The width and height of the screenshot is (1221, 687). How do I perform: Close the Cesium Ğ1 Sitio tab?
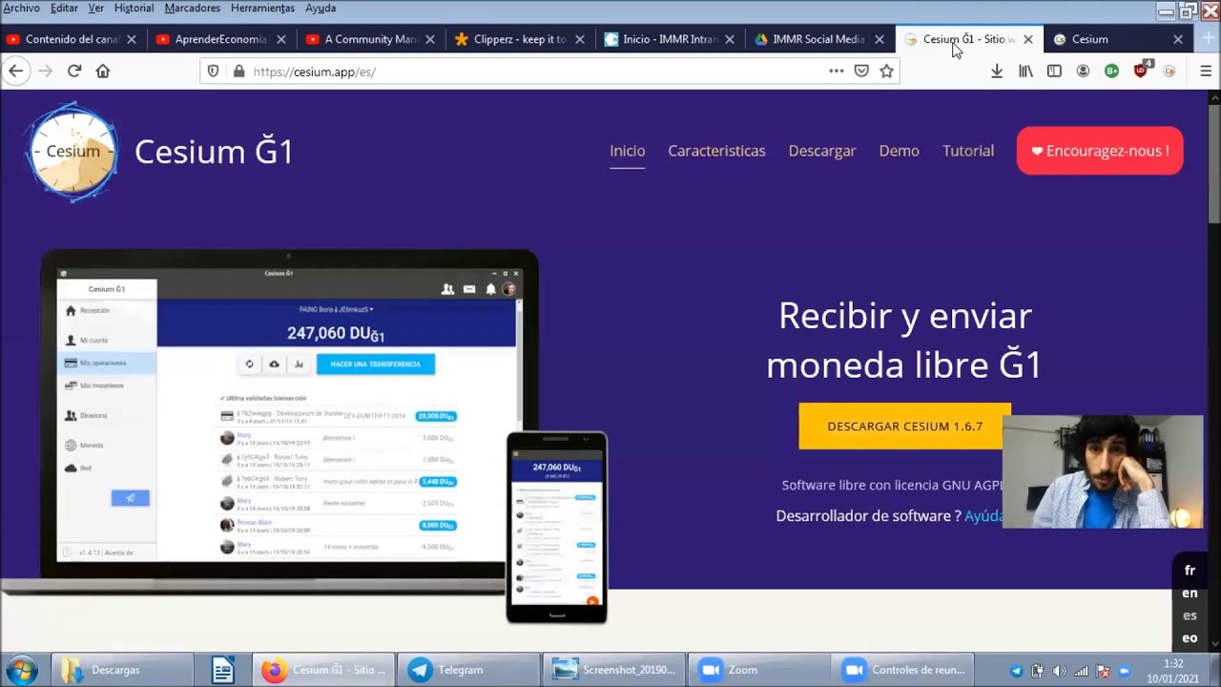click(1027, 39)
